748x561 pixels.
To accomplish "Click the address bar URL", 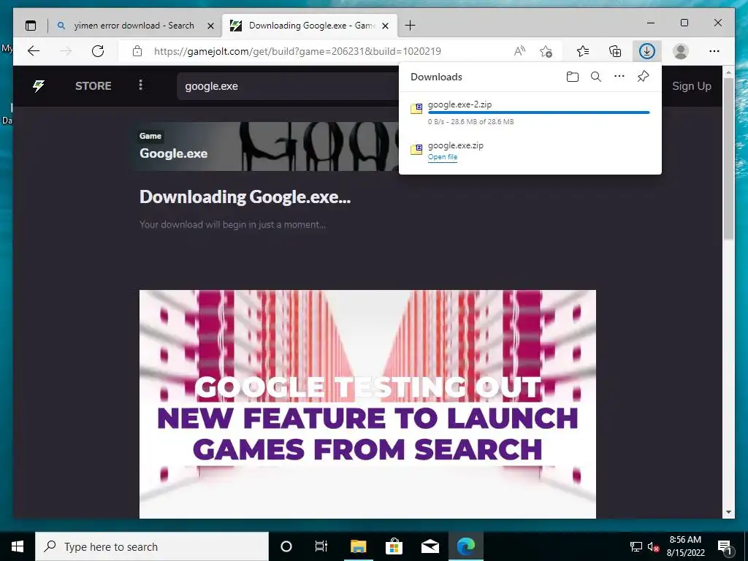I will (x=297, y=51).
